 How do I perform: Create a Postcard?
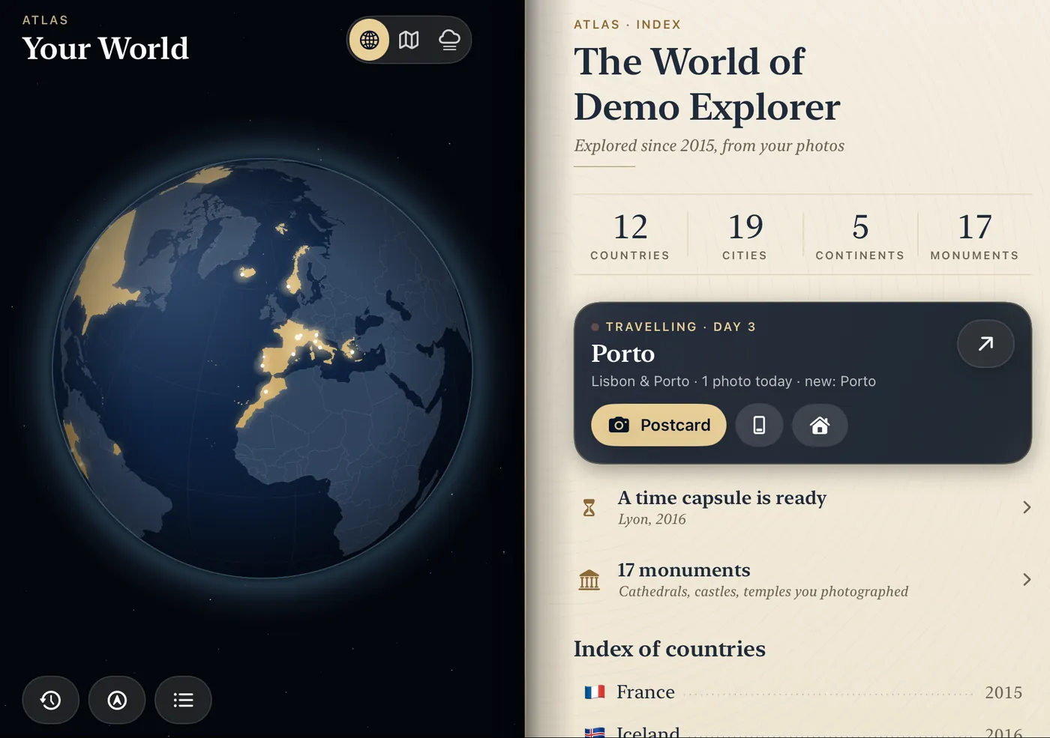(658, 425)
